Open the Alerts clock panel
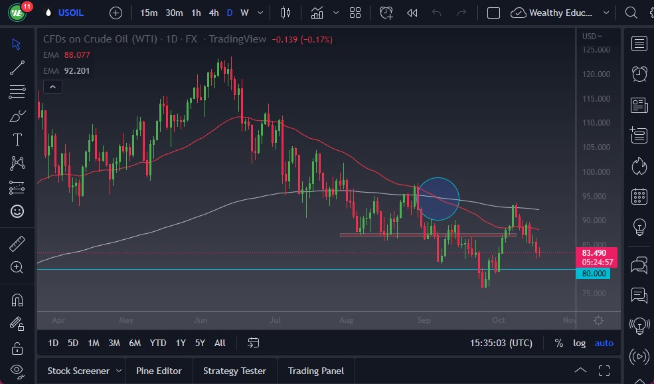Screen dimensions: 654x384 [639, 74]
